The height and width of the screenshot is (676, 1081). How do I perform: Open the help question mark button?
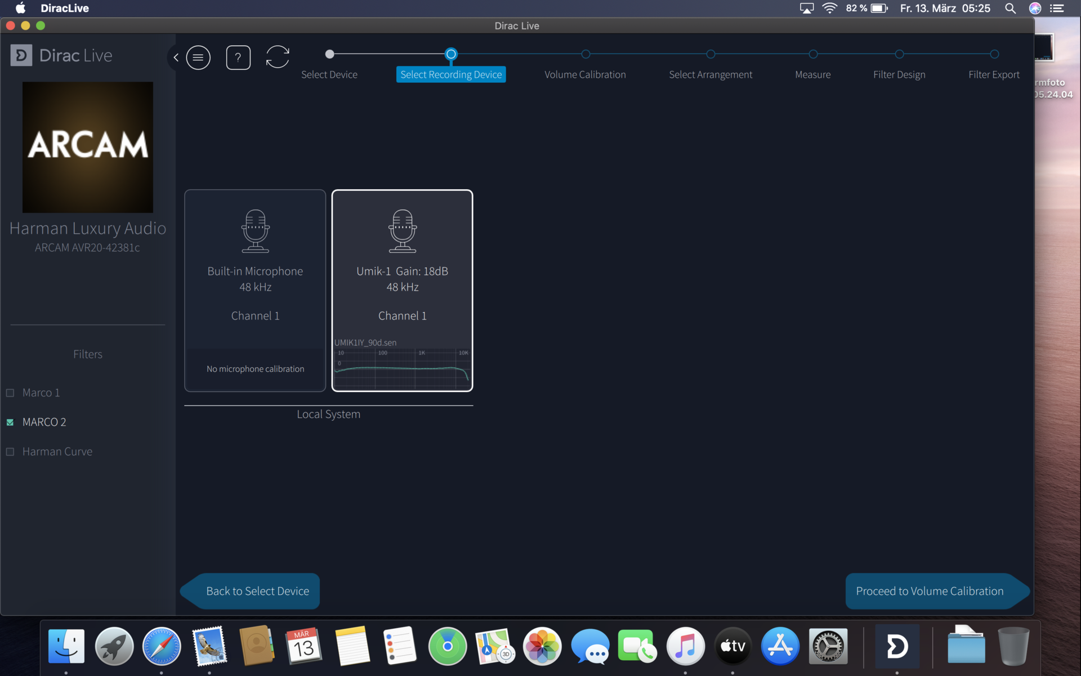238,57
